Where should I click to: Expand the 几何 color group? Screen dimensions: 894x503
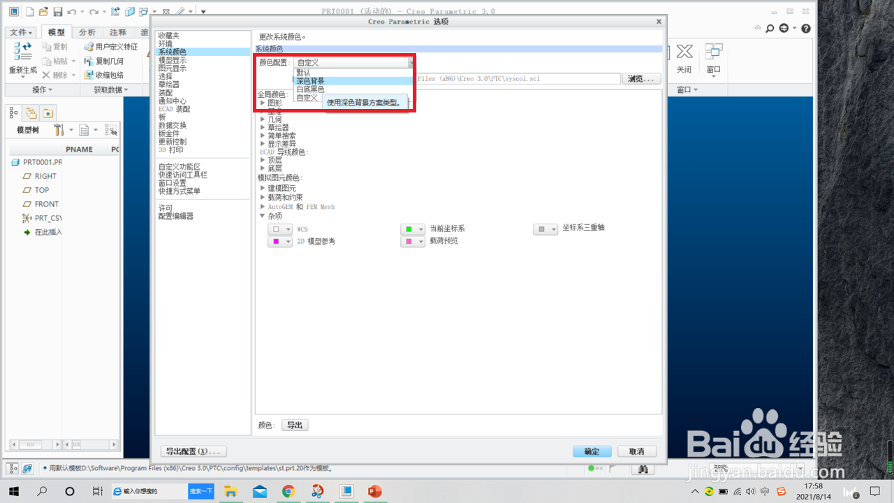pos(263,120)
